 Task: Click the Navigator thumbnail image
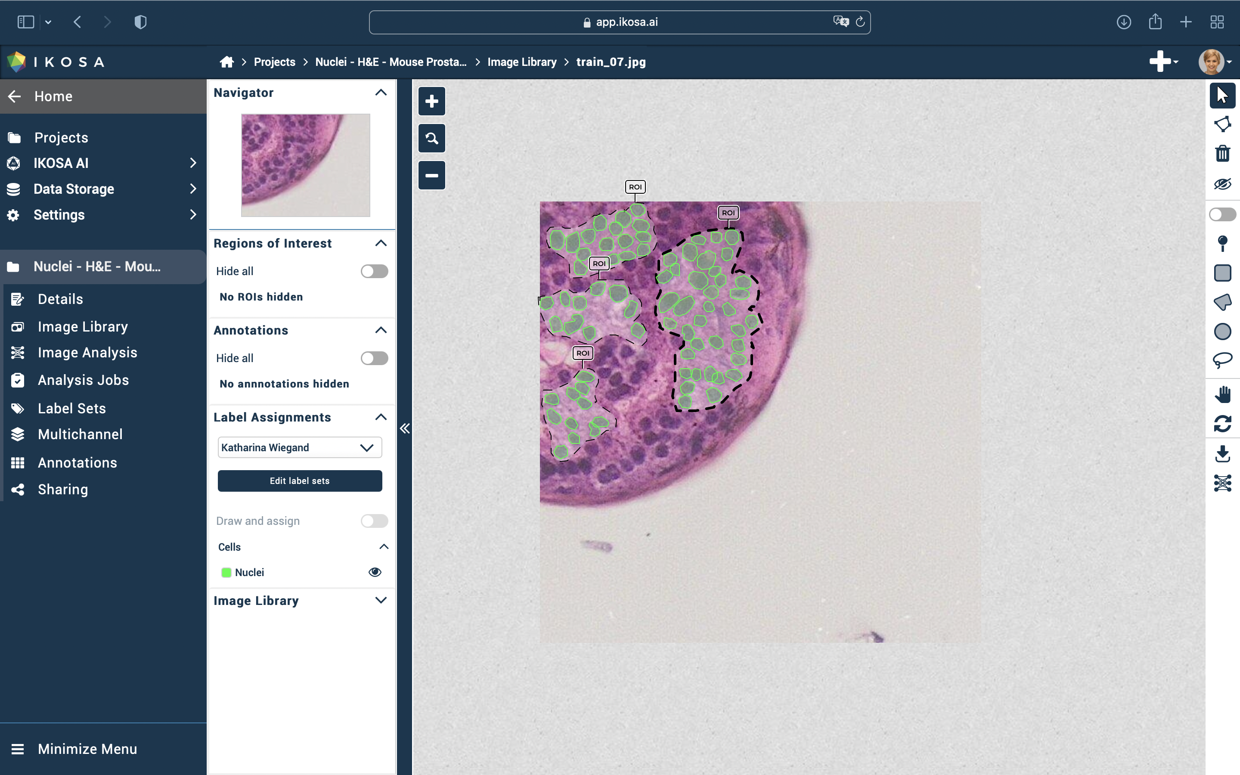click(305, 165)
